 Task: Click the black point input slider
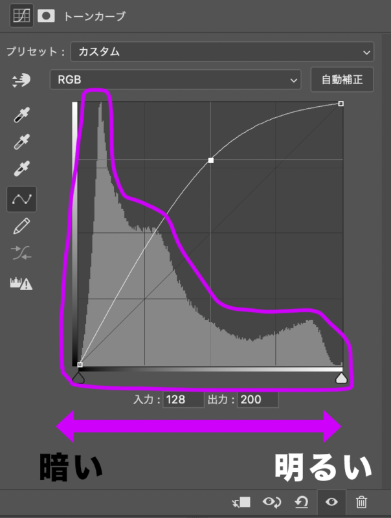coord(78,378)
